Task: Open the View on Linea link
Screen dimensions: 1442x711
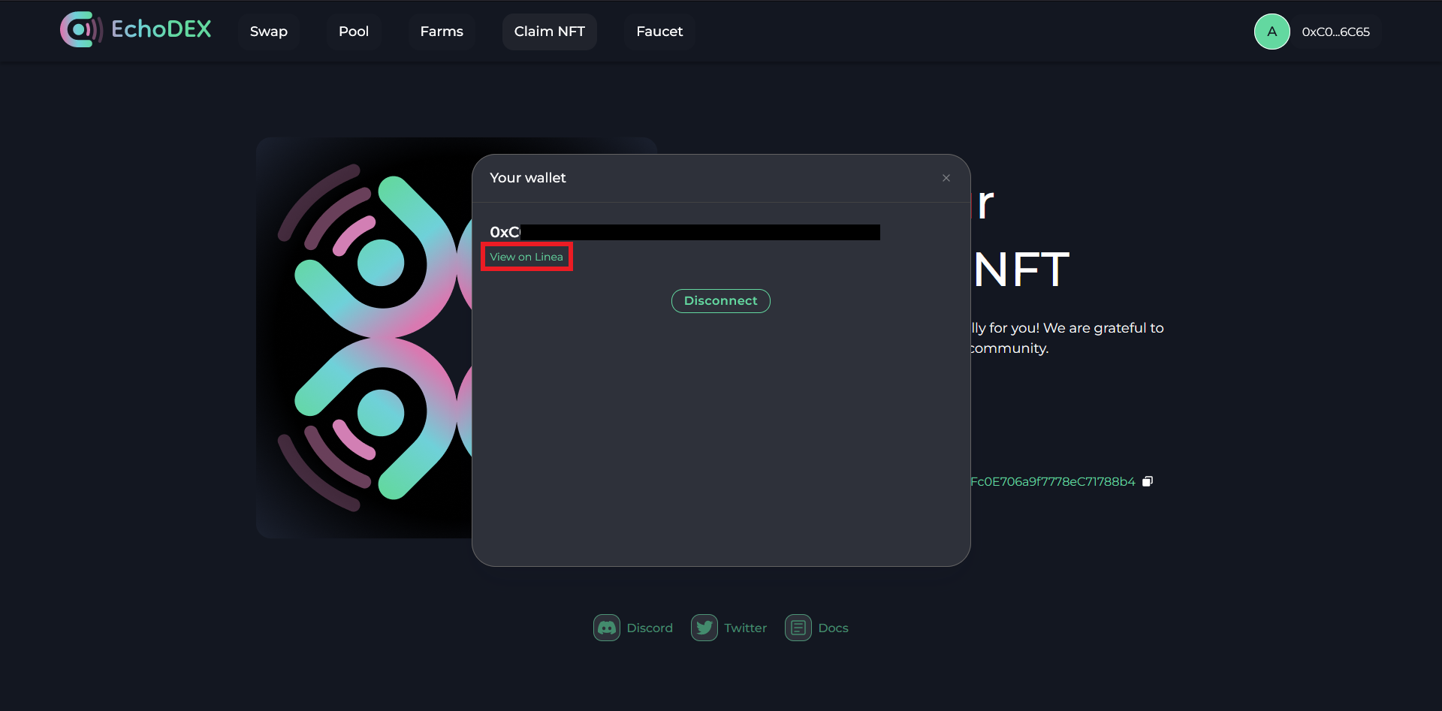Action: [526, 257]
